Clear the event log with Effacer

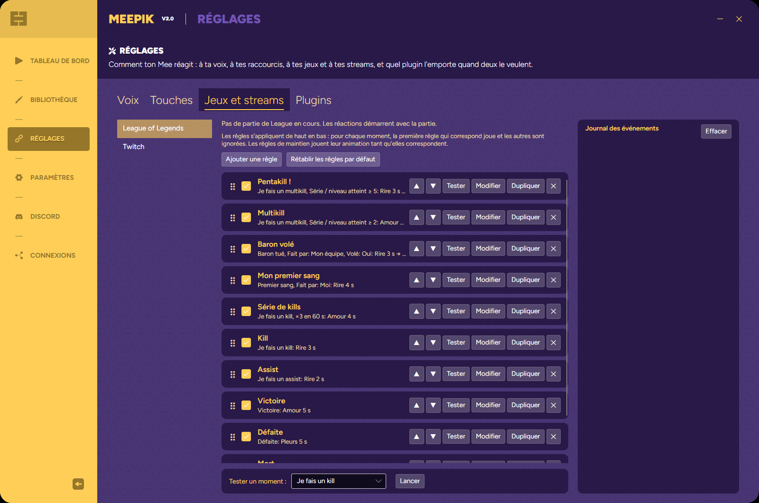716,131
